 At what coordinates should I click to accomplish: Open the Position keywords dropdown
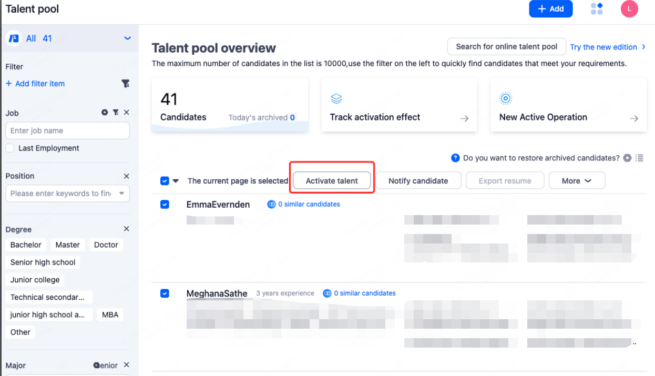tap(121, 194)
